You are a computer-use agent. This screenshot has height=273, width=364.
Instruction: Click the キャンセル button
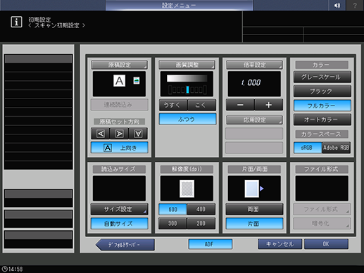tap(280, 244)
